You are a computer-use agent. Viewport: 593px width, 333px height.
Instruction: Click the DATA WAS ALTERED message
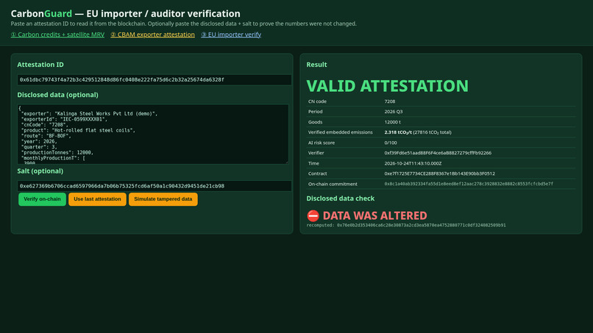click(374, 216)
